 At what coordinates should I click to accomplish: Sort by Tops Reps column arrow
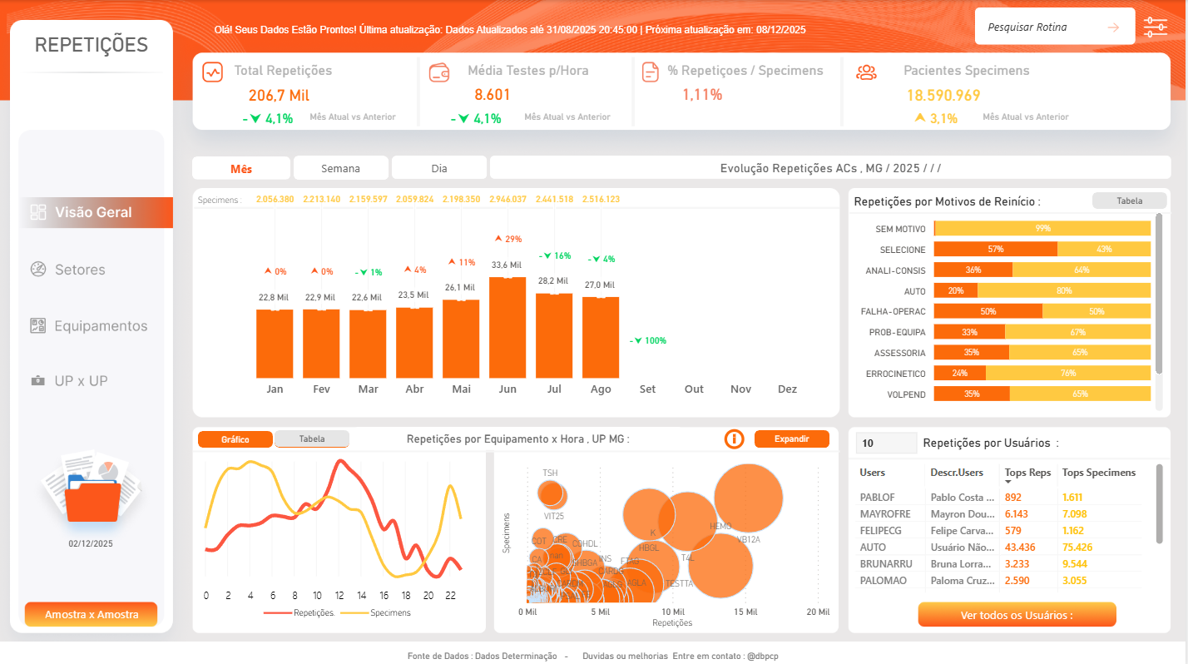[x=1009, y=482]
